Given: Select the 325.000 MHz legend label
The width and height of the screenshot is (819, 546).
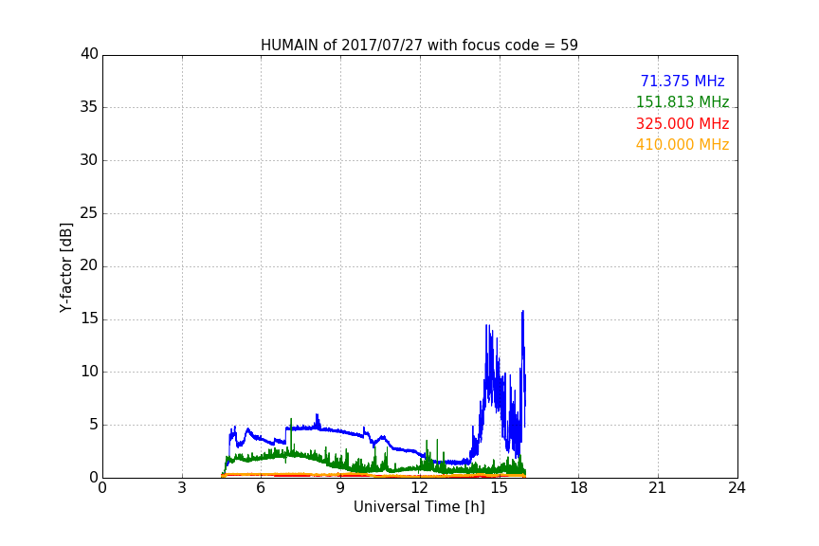Looking at the screenshot, I should coord(682,124).
